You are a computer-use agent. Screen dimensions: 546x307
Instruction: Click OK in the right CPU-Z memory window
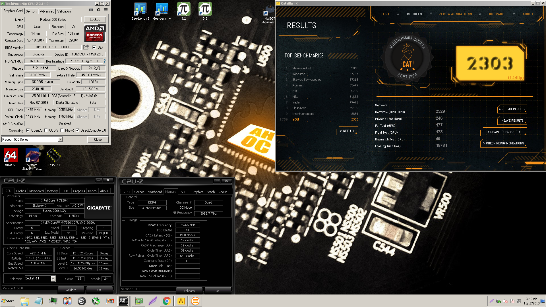click(218, 291)
